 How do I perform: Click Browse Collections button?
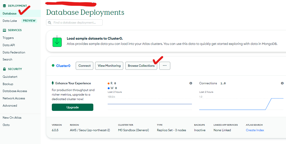(141, 66)
